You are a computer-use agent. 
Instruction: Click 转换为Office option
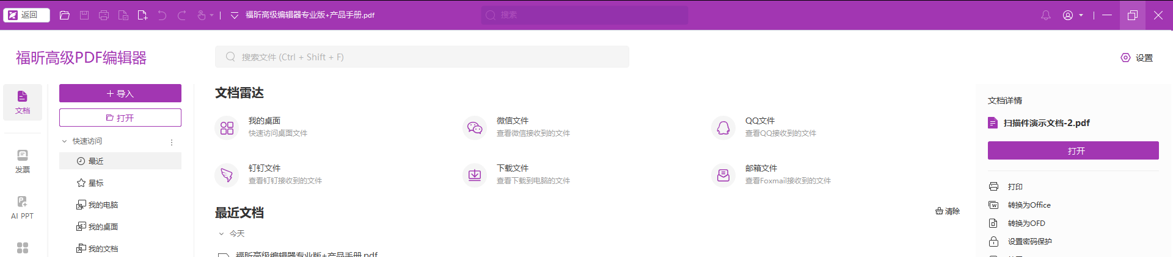pos(1020,205)
